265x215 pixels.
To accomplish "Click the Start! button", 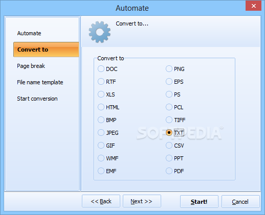I will pos(199,202).
